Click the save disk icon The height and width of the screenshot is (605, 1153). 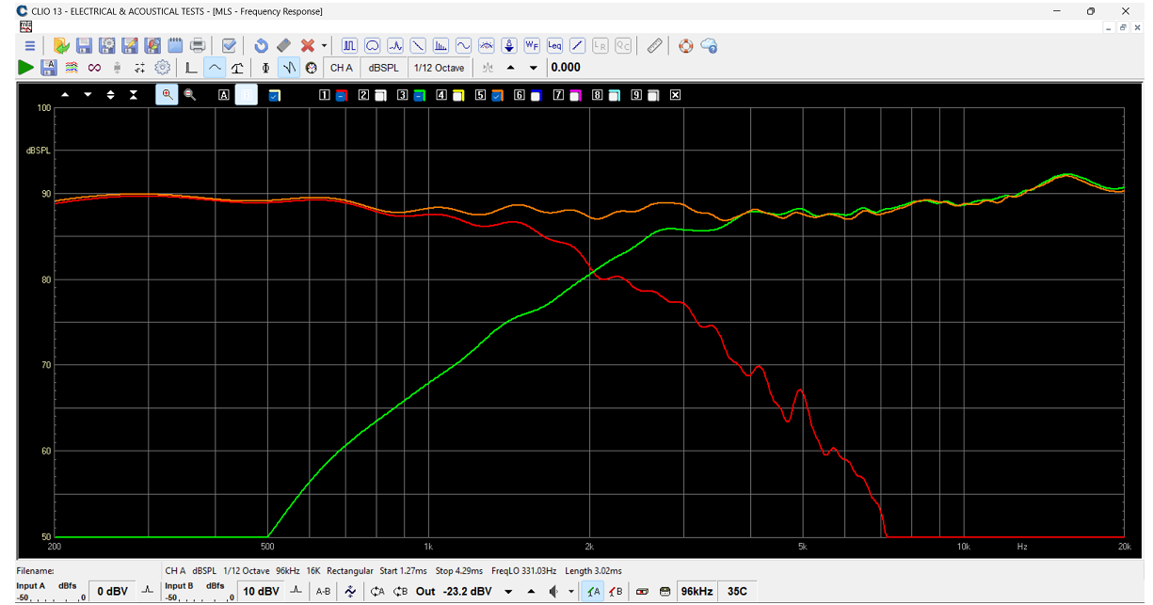coord(84,45)
